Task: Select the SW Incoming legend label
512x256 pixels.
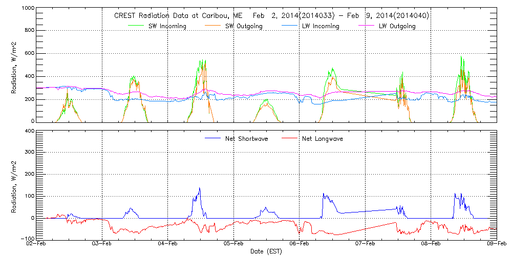Action: tap(171, 26)
